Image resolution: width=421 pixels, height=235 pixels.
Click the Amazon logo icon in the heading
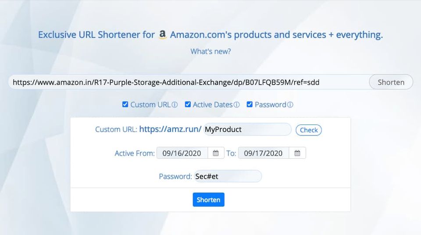163,35
